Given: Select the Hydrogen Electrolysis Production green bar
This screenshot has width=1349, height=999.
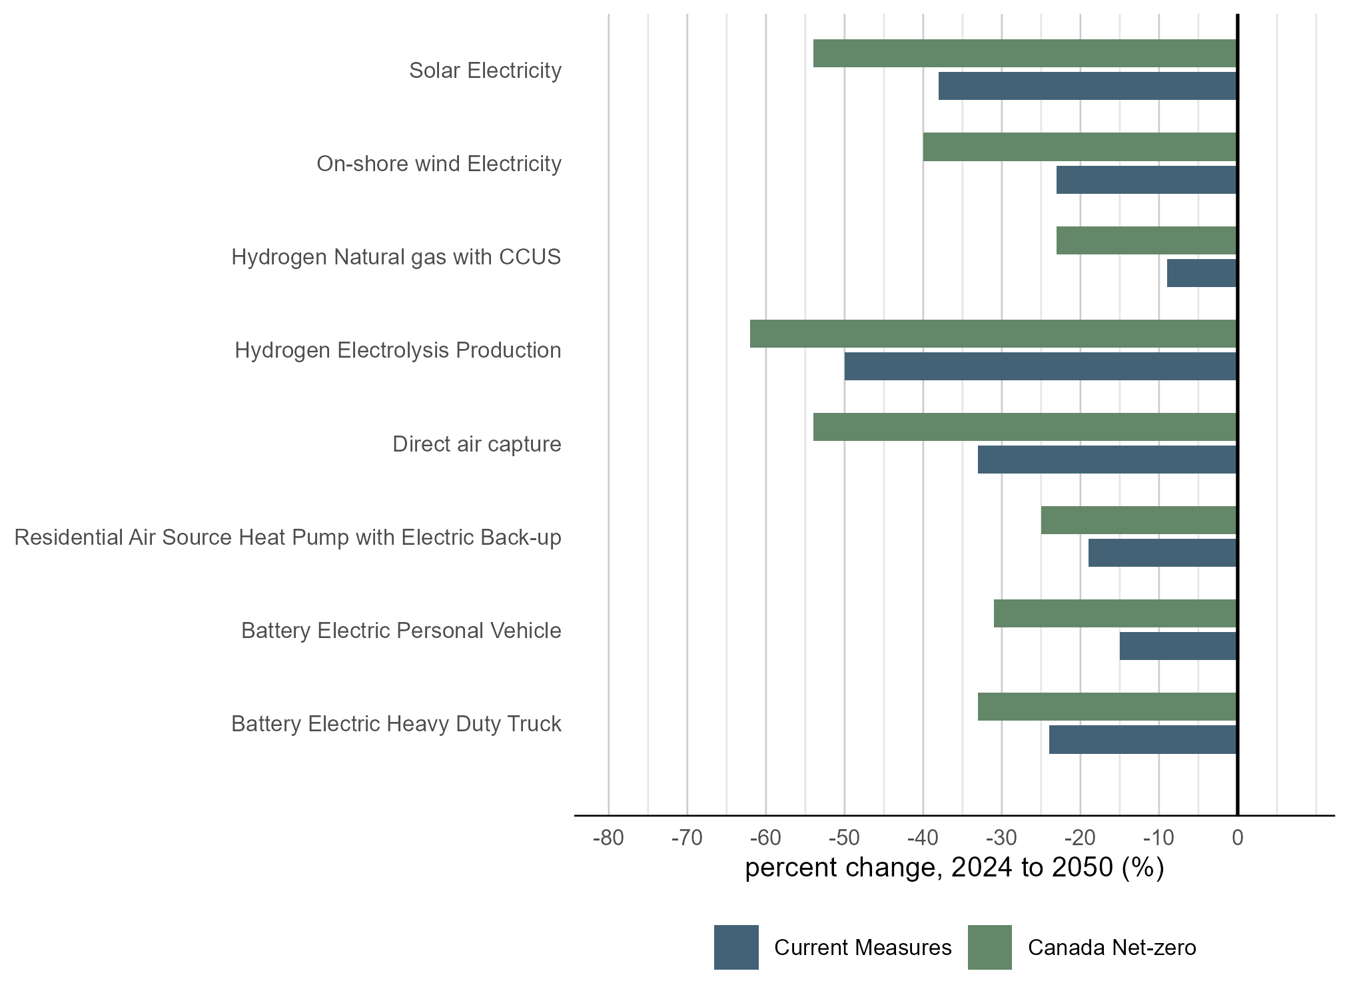Looking at the screenshot, I should (993, 334).
